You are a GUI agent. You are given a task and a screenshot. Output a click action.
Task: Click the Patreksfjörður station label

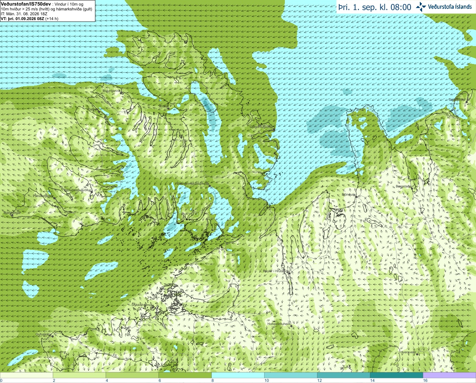pos(43,196)
